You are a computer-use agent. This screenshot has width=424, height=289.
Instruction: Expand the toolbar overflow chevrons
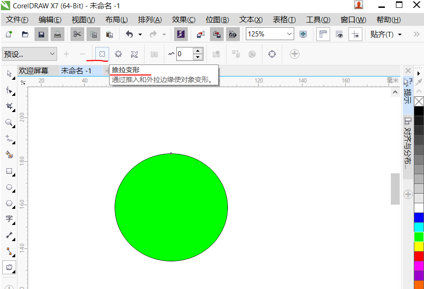417,34
